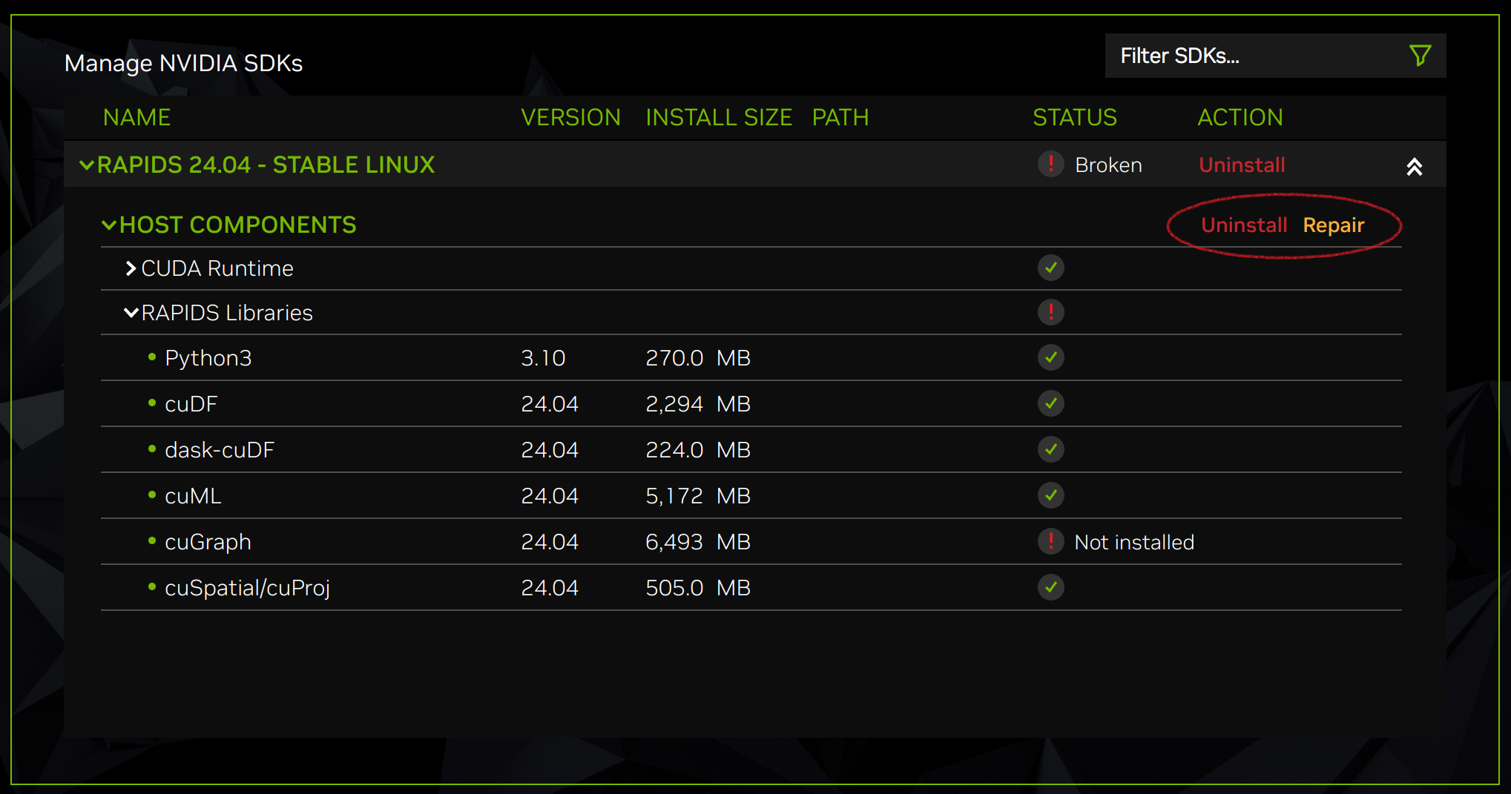Click Uninstall next to Host Components
This screenshot has height=794, width=1511.
point(1243,225)
